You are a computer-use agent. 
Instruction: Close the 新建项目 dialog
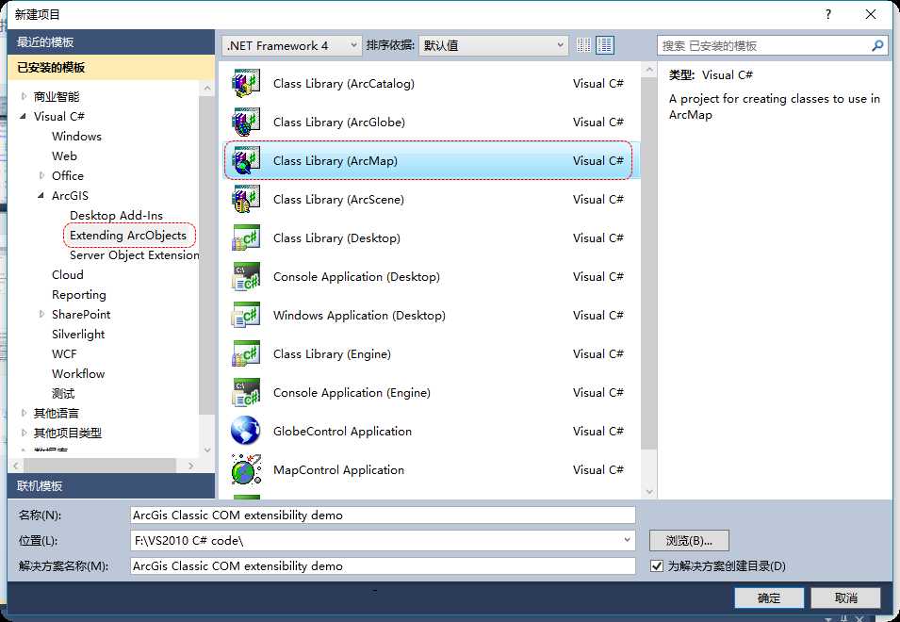[871, 14]
